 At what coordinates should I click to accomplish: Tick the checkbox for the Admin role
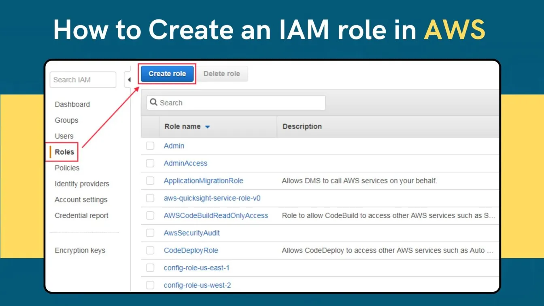click(150, 146)
